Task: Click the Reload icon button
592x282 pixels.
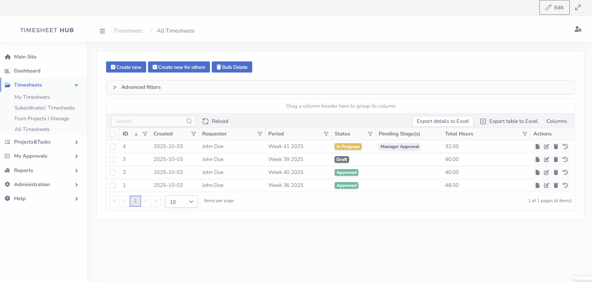Action: pos(205,121)
